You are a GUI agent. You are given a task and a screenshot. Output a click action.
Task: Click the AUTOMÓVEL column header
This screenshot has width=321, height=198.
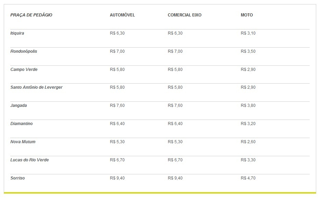122,15
